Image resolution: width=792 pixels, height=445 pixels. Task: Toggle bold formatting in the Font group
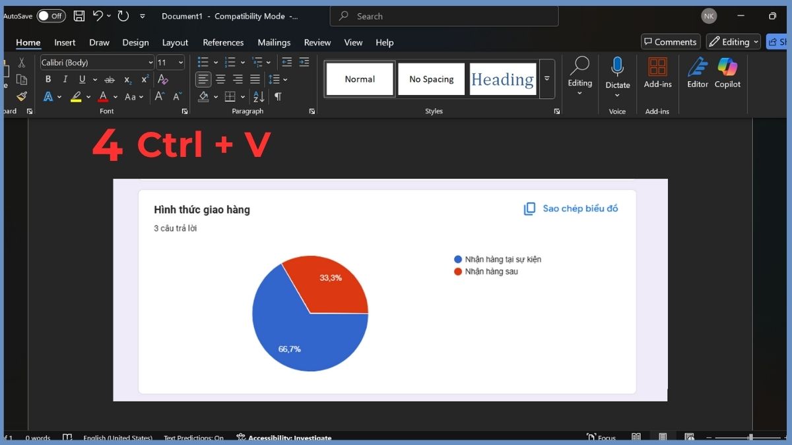click(x=48, y=79)
